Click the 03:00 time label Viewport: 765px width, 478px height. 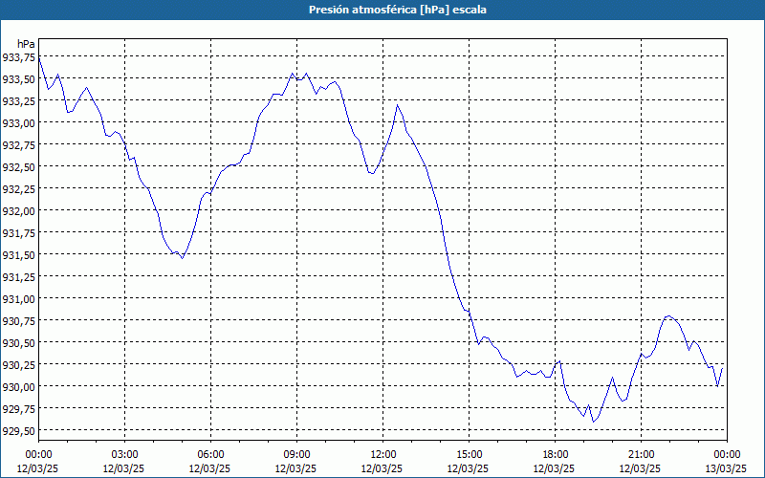pos(124,455)
